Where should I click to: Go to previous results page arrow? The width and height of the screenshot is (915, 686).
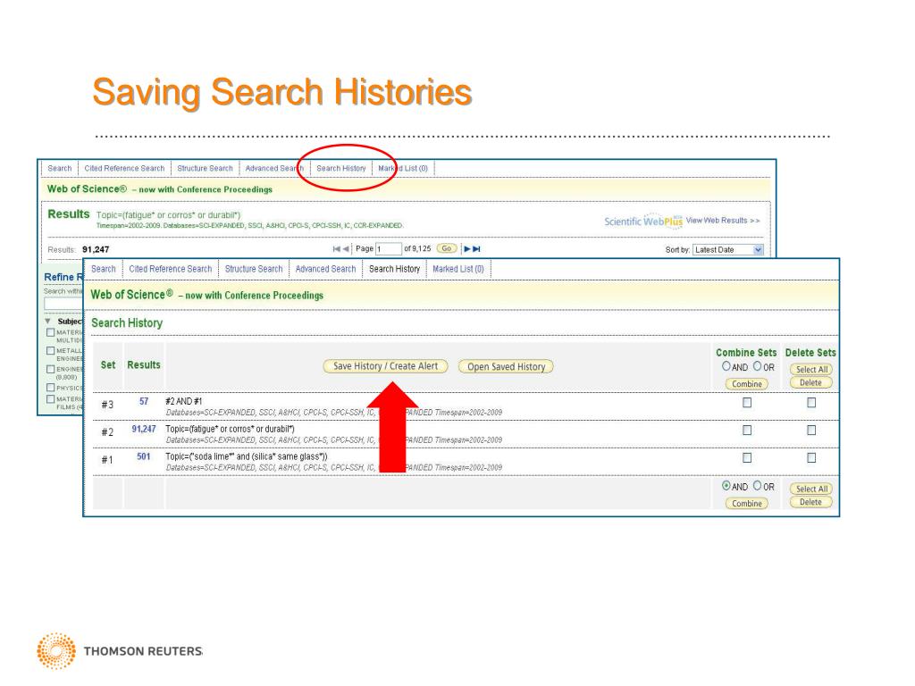tap(346, 249)
